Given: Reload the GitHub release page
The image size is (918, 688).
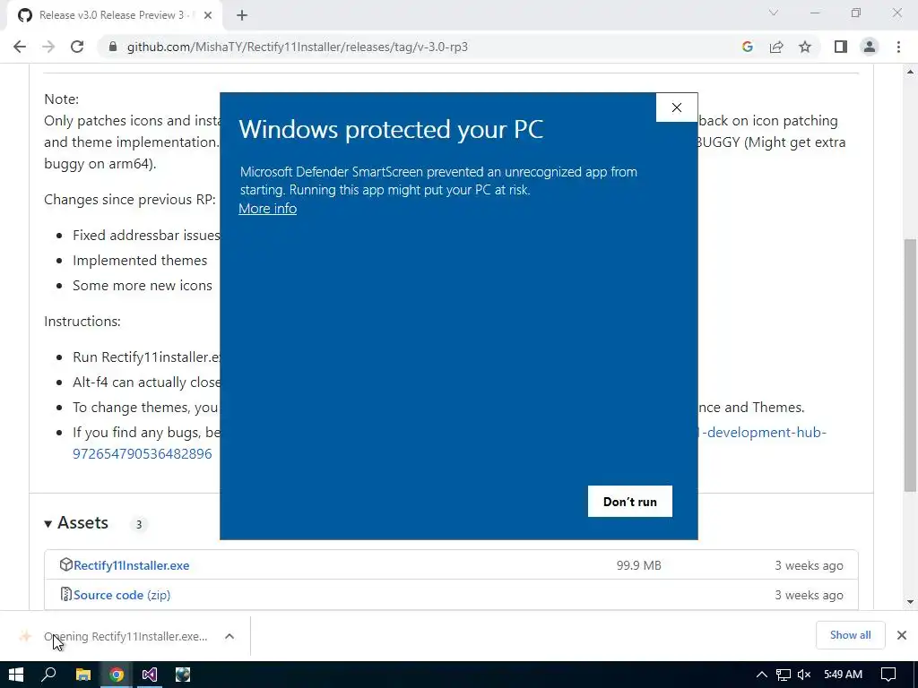Looking at the screenshot, I should click(77, 47).
